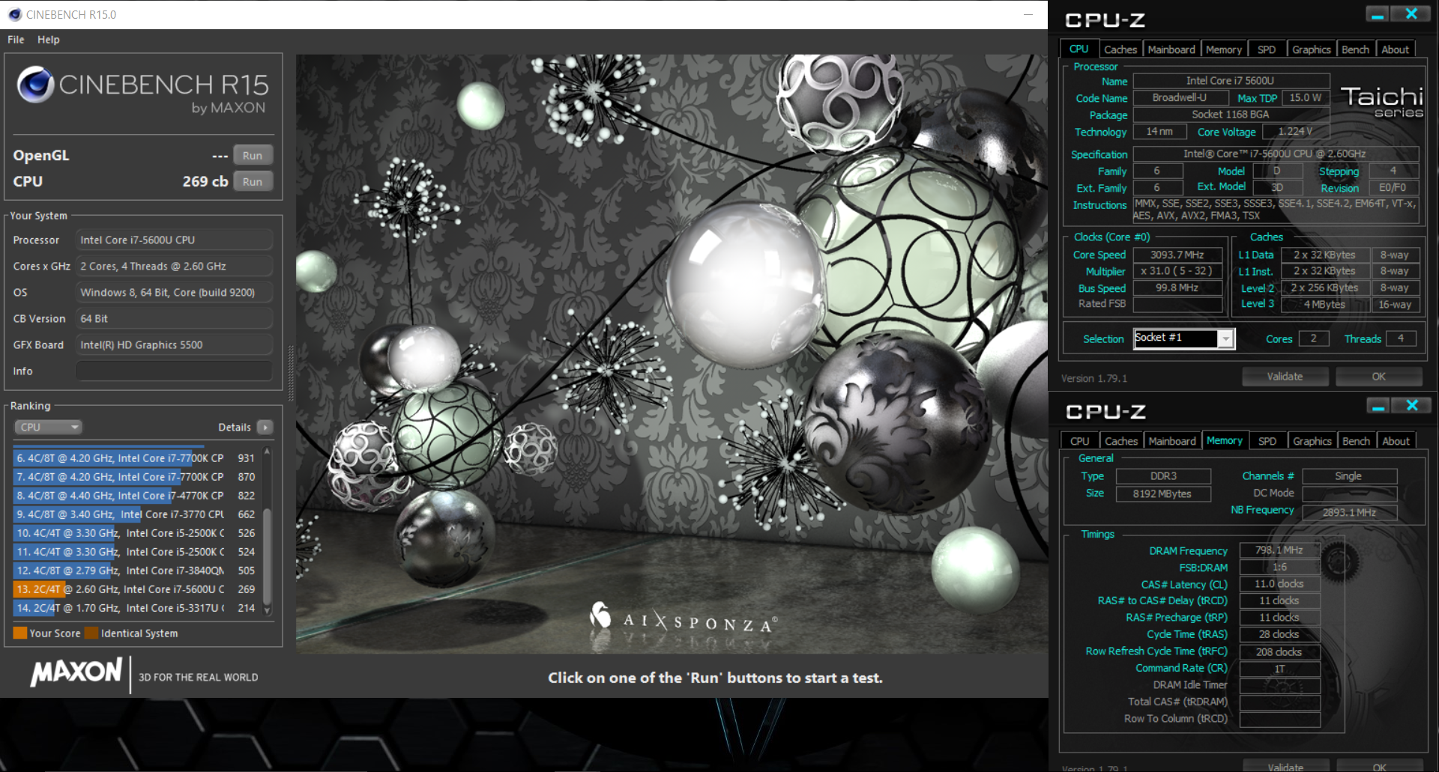This screenshot has width=1439, height=772.
Task: Click the Processor field Intel Core i7-5600U CPU
Action: pyautogui.click(x=174, y=240)
